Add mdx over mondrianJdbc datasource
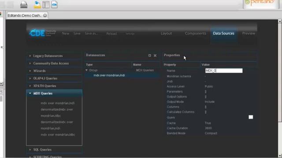The height and width of the screenshot is (158, 282). coord(58,135)
